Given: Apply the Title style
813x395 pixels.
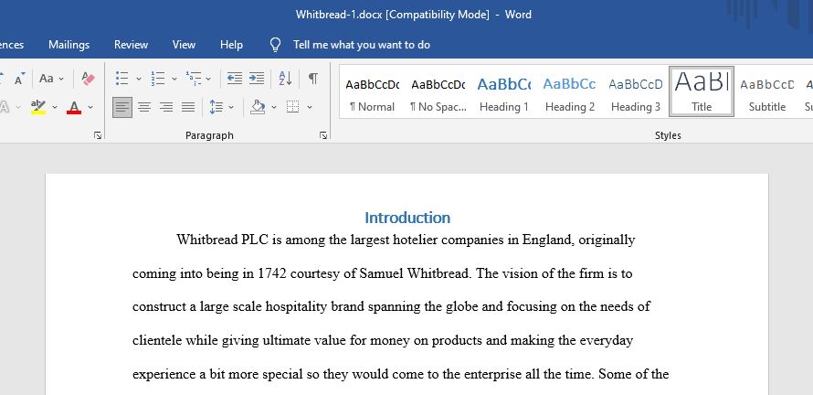Looking at the screenshot, I should click(x=702, y=91).
